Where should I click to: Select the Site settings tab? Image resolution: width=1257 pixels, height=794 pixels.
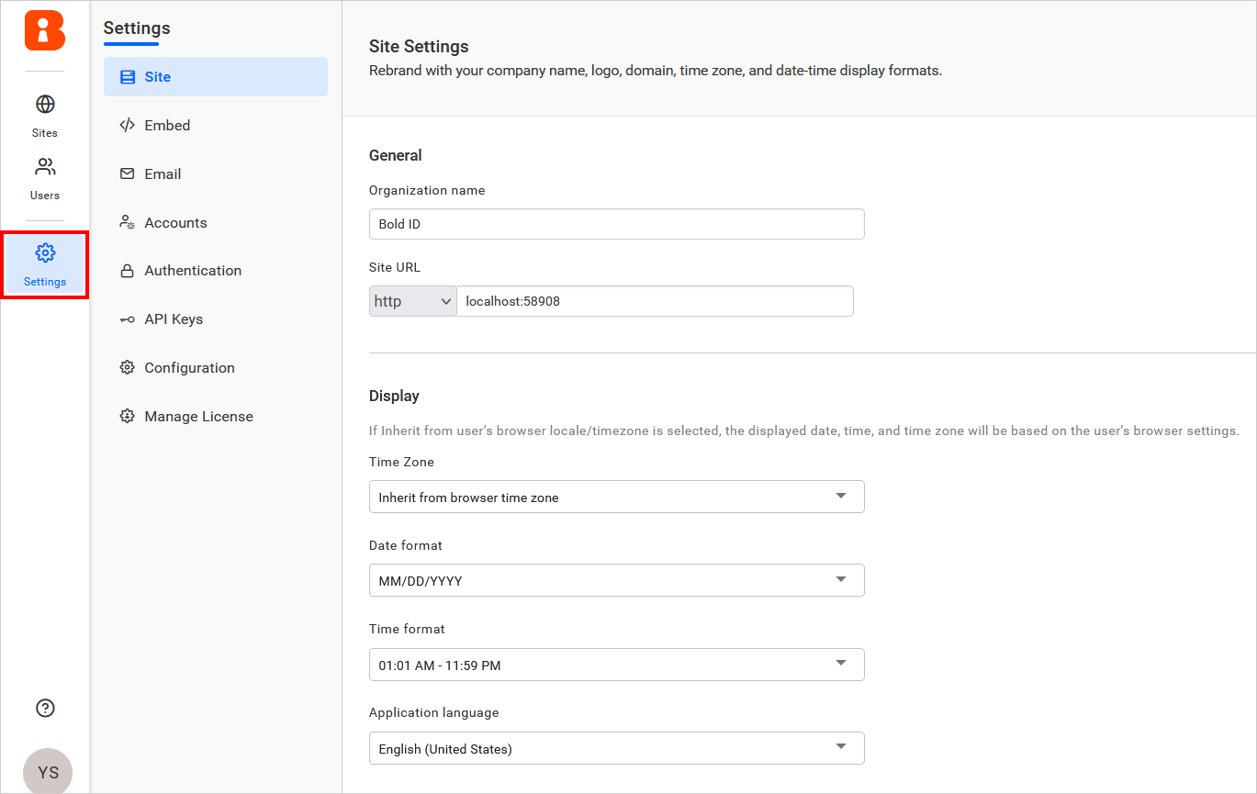coord(215,77)
